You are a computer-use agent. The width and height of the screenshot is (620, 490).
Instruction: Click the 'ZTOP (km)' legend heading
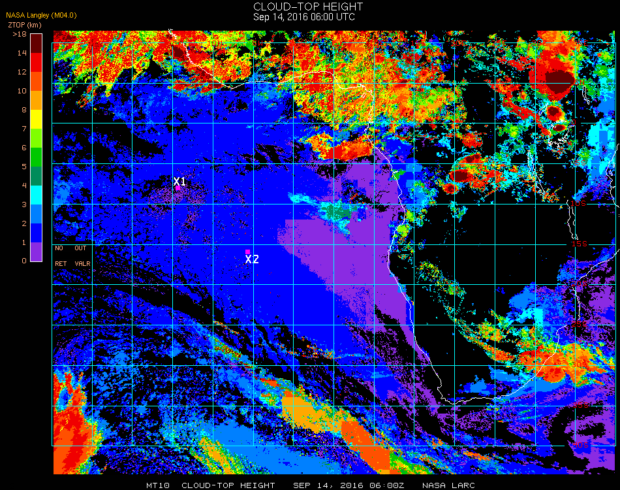(25, 25)
